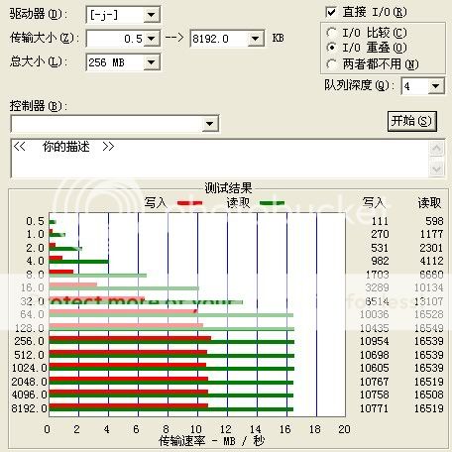Open the total size 256 MB dropdown
The image size is (452, 452).
152,62
